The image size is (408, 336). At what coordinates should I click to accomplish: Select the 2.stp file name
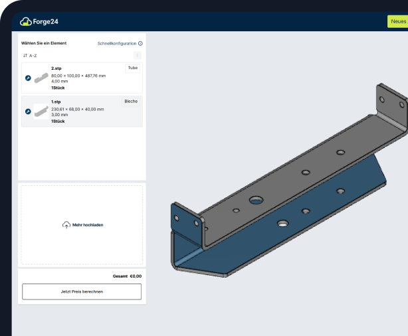click(x=57, y=68)
